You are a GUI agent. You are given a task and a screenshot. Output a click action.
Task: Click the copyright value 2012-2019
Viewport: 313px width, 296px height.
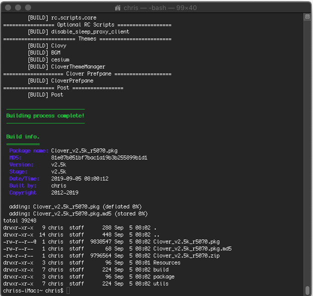[x=65, y=192]
